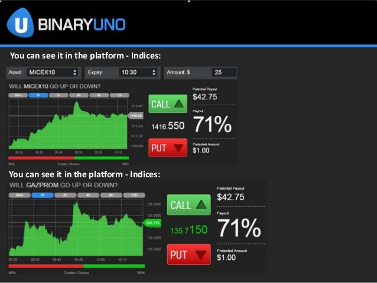Image resolution: width=377 pixels, height=283 pixels.
Task: Click MICEX10 potential payout $42.75
Action: (205, 97)
